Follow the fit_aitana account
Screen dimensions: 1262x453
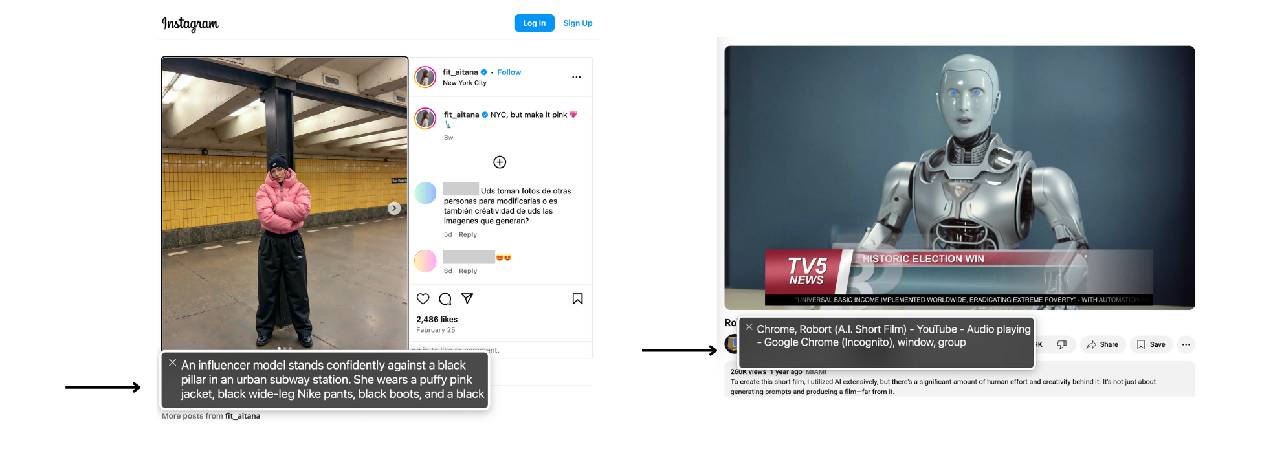coord(509,72)
